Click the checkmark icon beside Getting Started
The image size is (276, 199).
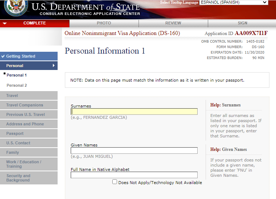(x=3, y=56)
